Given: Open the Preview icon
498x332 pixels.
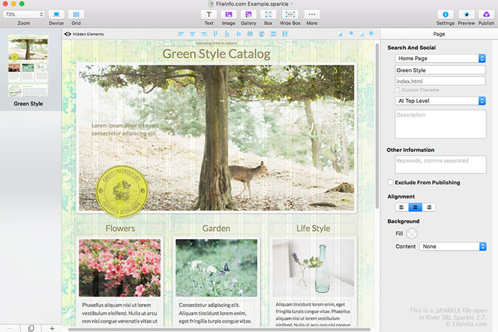Looking at the screenshot, I should (x=467, y=14).
